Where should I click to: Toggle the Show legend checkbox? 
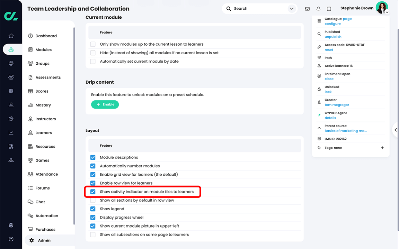(x=93, y=209)
